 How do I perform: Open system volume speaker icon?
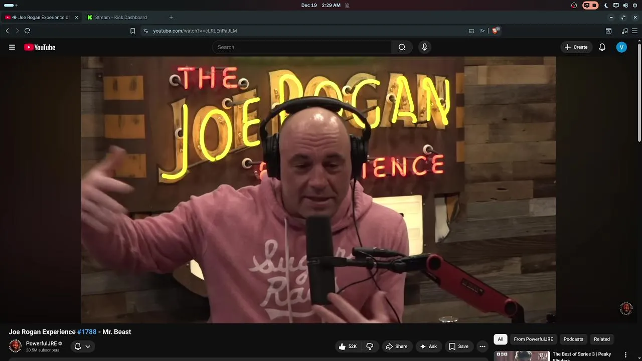click(x=625, y=6)
